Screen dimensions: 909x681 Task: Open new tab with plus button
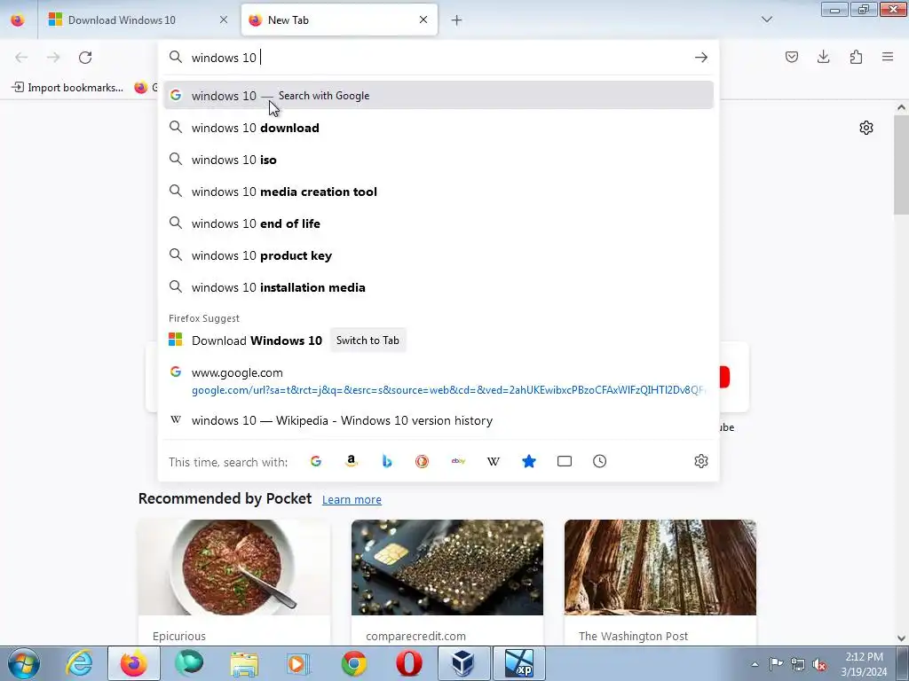pos(457,20)
